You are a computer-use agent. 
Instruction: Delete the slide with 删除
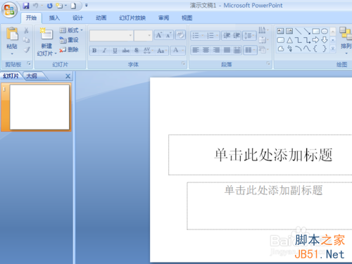click(69, 49)
